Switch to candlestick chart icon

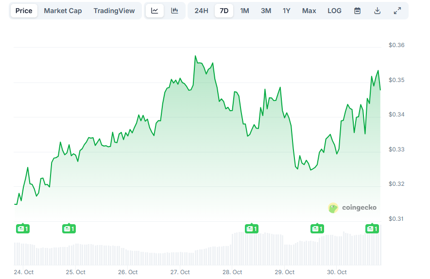pos(174,11)
